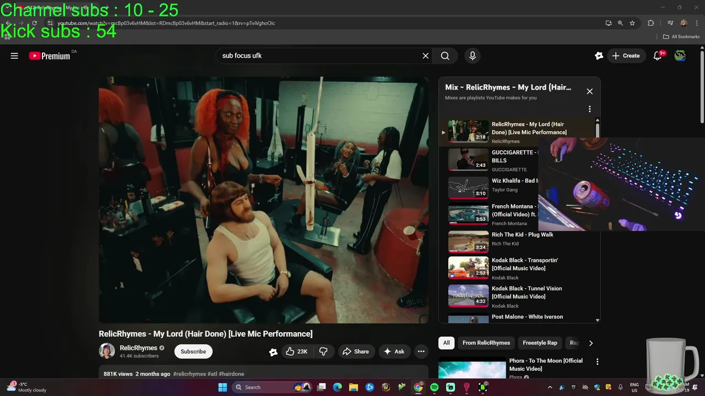Open Chrome three-dot menu
Screen dimensions: 705x396
pyautogui.click(x=697, y=23)
